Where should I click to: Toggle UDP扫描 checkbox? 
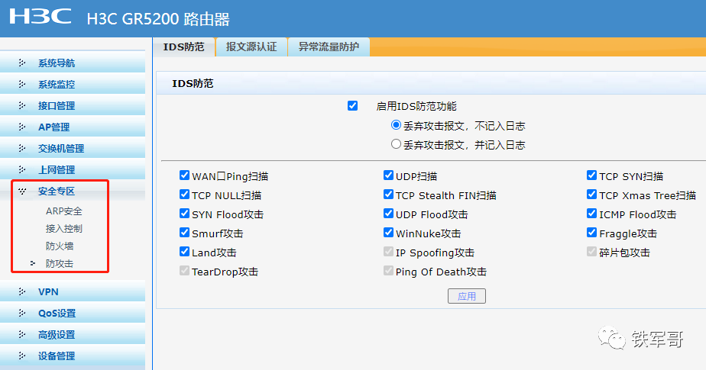coord(388,175)
